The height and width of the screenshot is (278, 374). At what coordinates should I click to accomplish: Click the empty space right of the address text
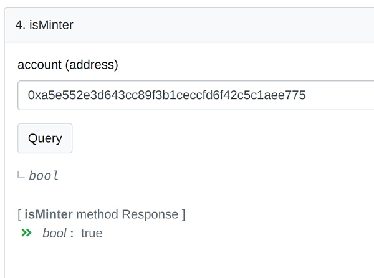(338, 95)
